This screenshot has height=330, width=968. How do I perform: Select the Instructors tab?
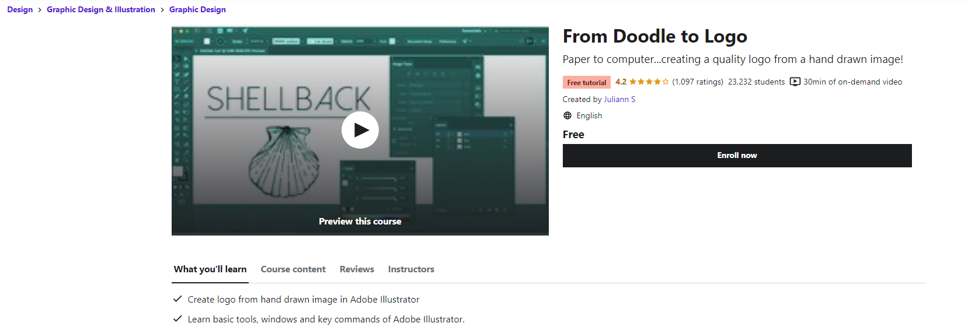click(x=411, y=269)
